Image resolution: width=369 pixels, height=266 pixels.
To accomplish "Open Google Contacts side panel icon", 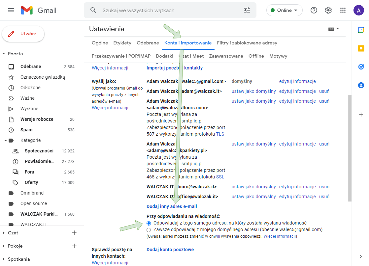I will coord(361,85).
